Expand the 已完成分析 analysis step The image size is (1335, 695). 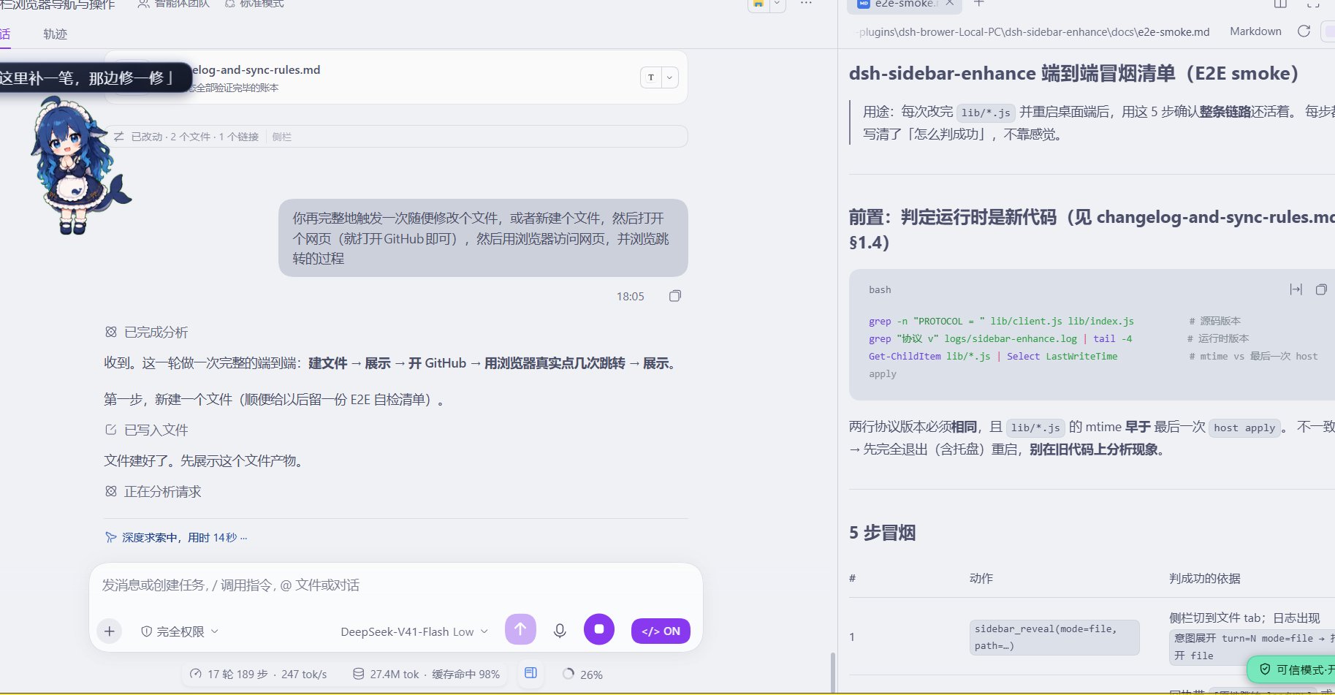tap(147, 333)
